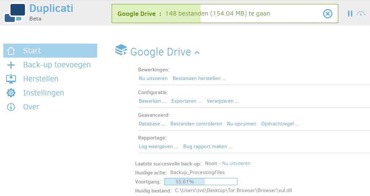Click the Duplicati logo icon
This screenshot has height=196, width=370.
pos(14,13)
